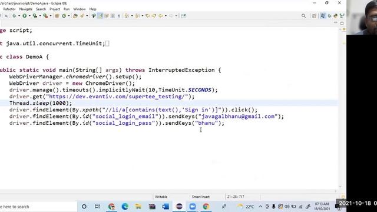Open the Run menu

coord(67,9)
